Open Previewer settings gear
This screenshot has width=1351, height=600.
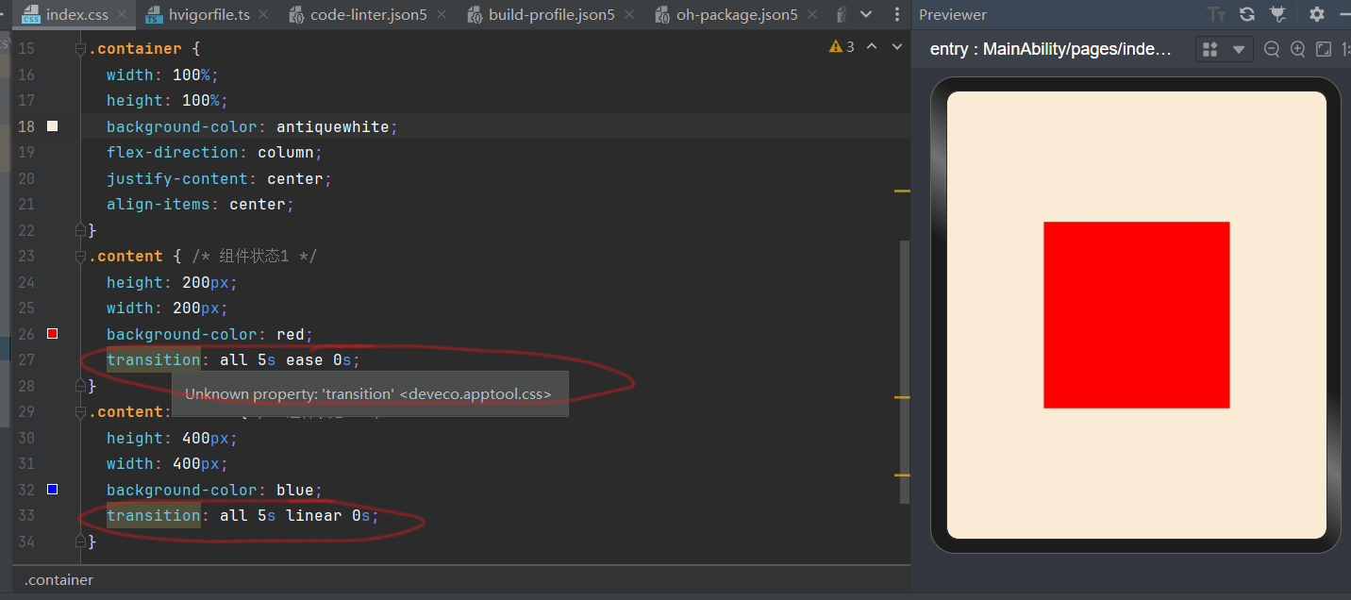click(x=1317, y=14)
